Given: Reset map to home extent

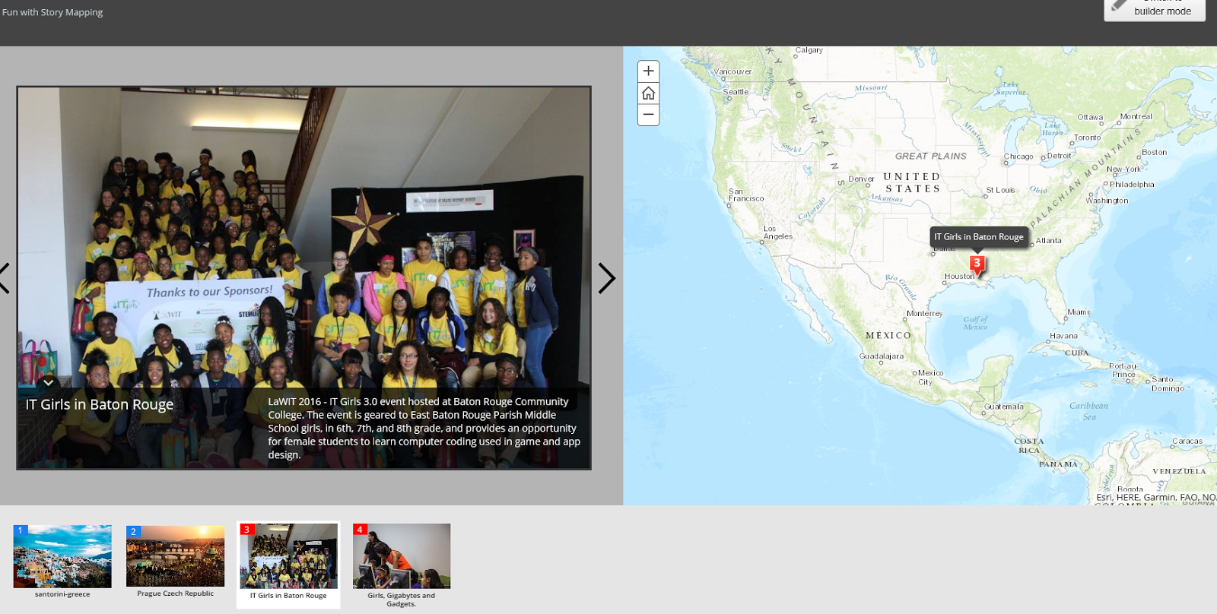Looking at the screenshot, I should click(x=648, y=93).
